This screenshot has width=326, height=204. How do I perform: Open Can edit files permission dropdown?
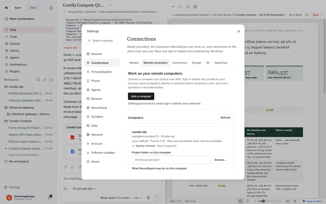84,189
